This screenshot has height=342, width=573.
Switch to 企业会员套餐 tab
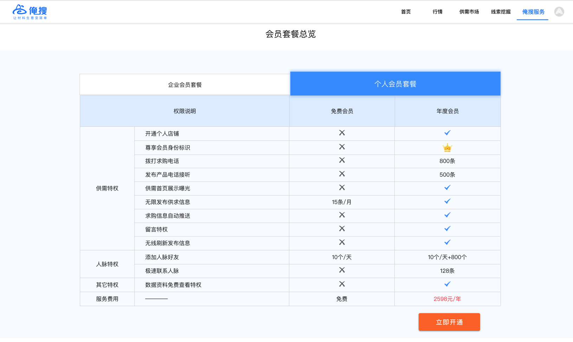[185, 85]
